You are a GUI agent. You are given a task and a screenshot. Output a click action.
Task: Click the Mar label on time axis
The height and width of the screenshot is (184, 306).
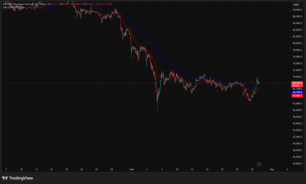(272, 169)
